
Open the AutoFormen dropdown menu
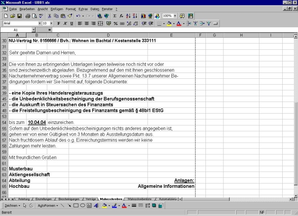(47, 205)
